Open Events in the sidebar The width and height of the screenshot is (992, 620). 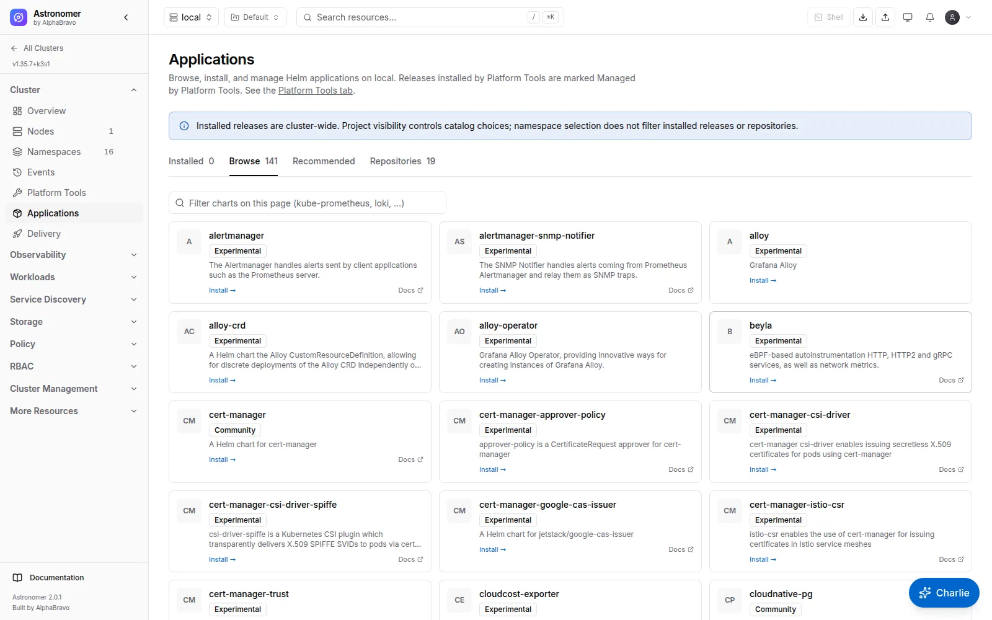[x=74, y=172]
